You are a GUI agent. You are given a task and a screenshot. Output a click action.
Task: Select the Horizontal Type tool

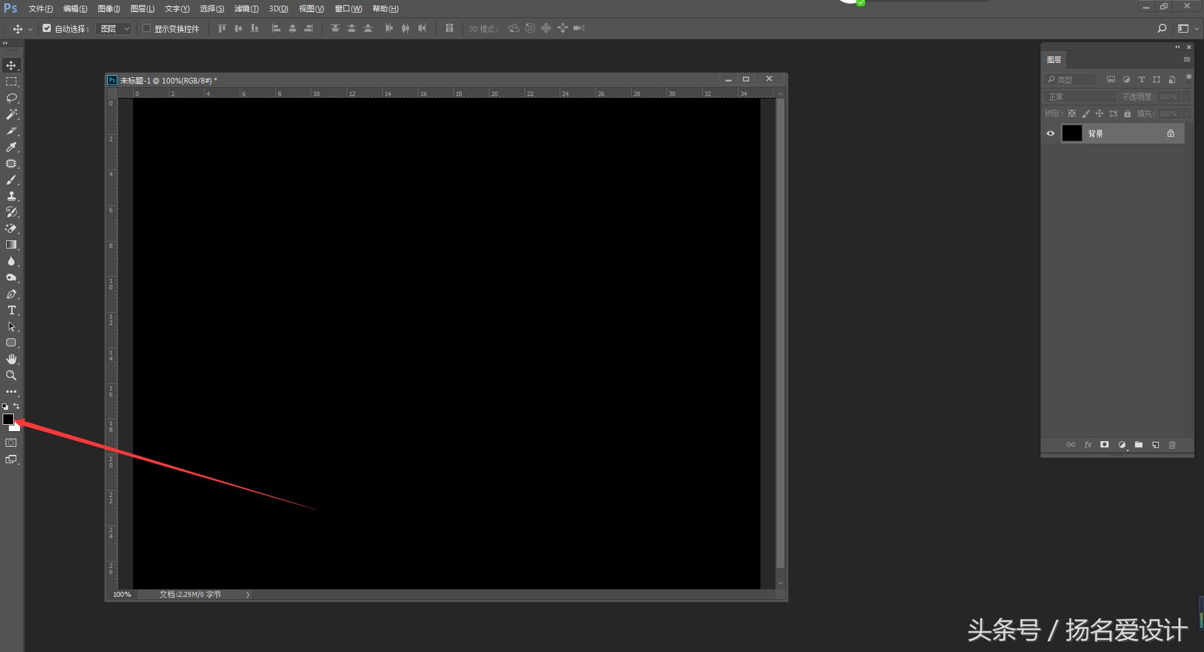[x=11, y=310]
